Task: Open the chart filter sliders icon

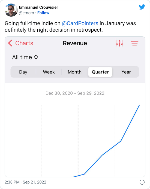Action: pos(119,43)
